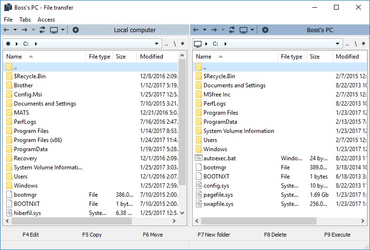Click F5 Copy button
The height and width of the screenshot is (250, 370).
pyautogui.click(x=92, y=235)
